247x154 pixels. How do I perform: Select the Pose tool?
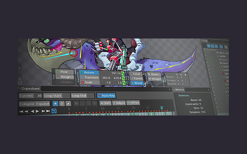coord(64,72)
